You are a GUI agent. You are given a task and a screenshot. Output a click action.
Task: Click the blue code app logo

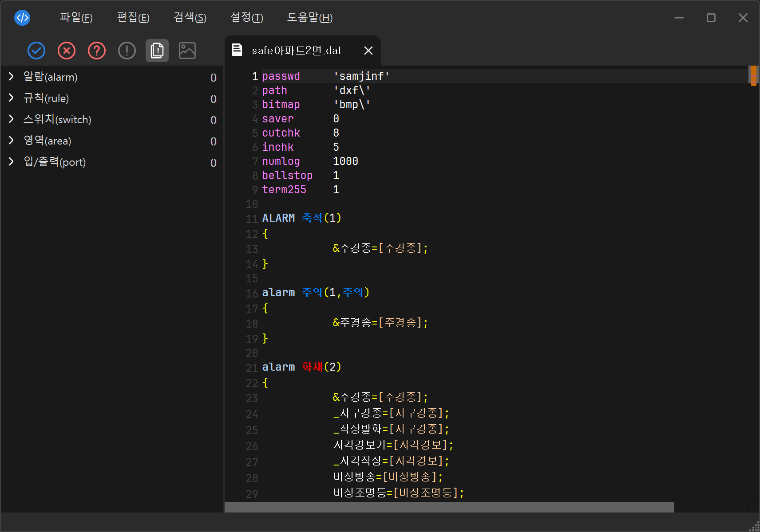22,18
